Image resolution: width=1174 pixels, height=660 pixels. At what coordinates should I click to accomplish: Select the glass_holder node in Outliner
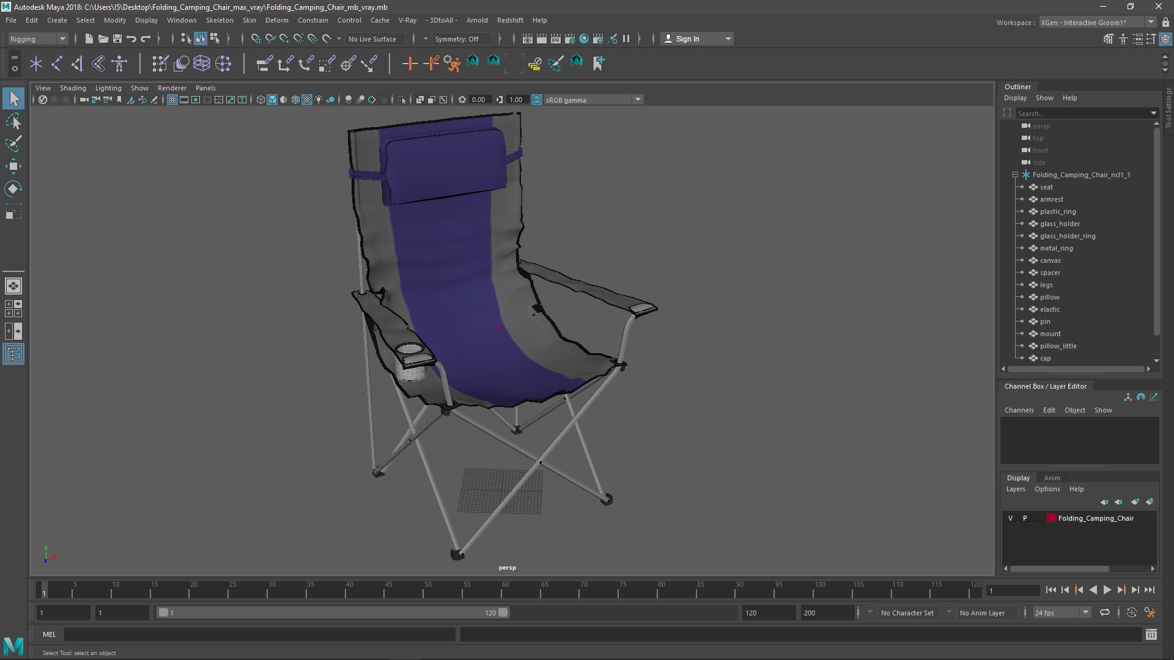click(1060, 224)
